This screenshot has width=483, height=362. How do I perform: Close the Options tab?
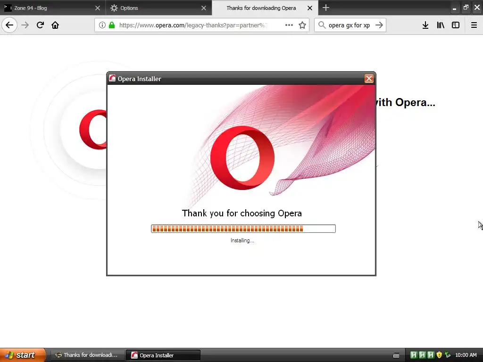204,8
